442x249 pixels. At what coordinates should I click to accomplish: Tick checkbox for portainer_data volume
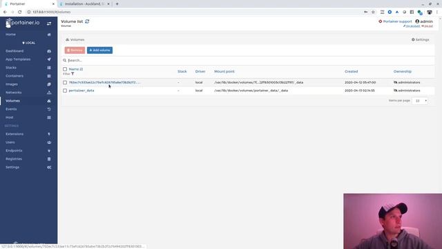65,91
